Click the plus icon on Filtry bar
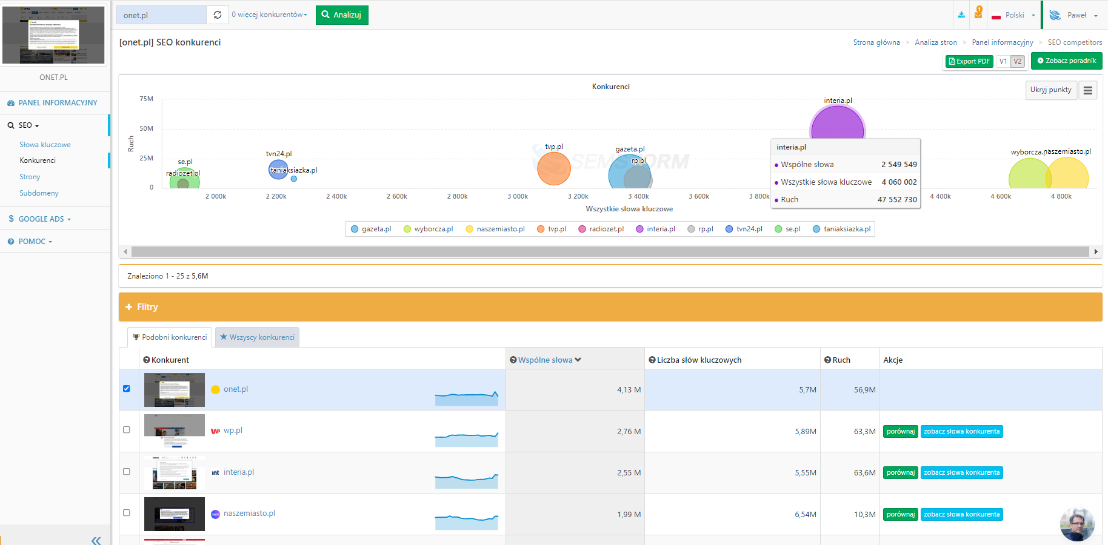The width and height of the screenshot is (1108, 545). pos(129,307)
